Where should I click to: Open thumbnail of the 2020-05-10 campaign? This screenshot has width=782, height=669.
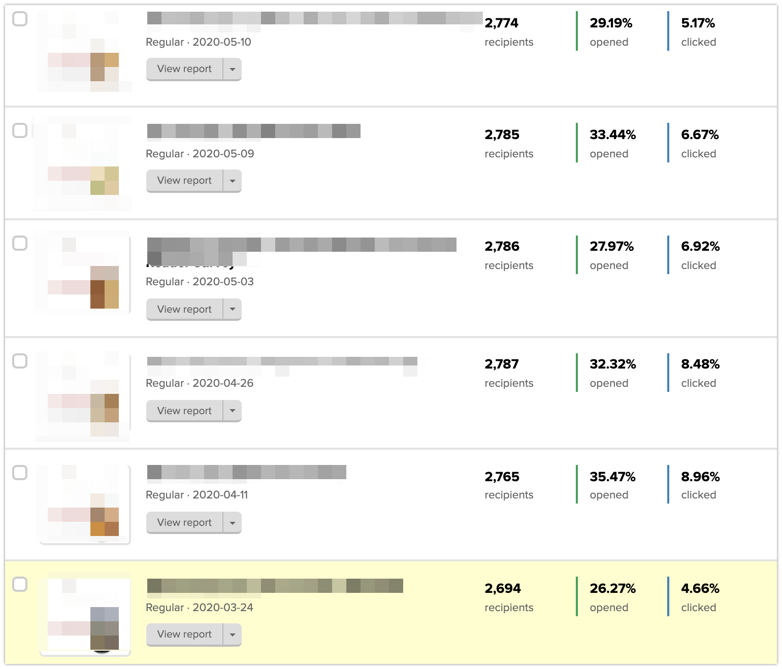(x=84, y=51)
